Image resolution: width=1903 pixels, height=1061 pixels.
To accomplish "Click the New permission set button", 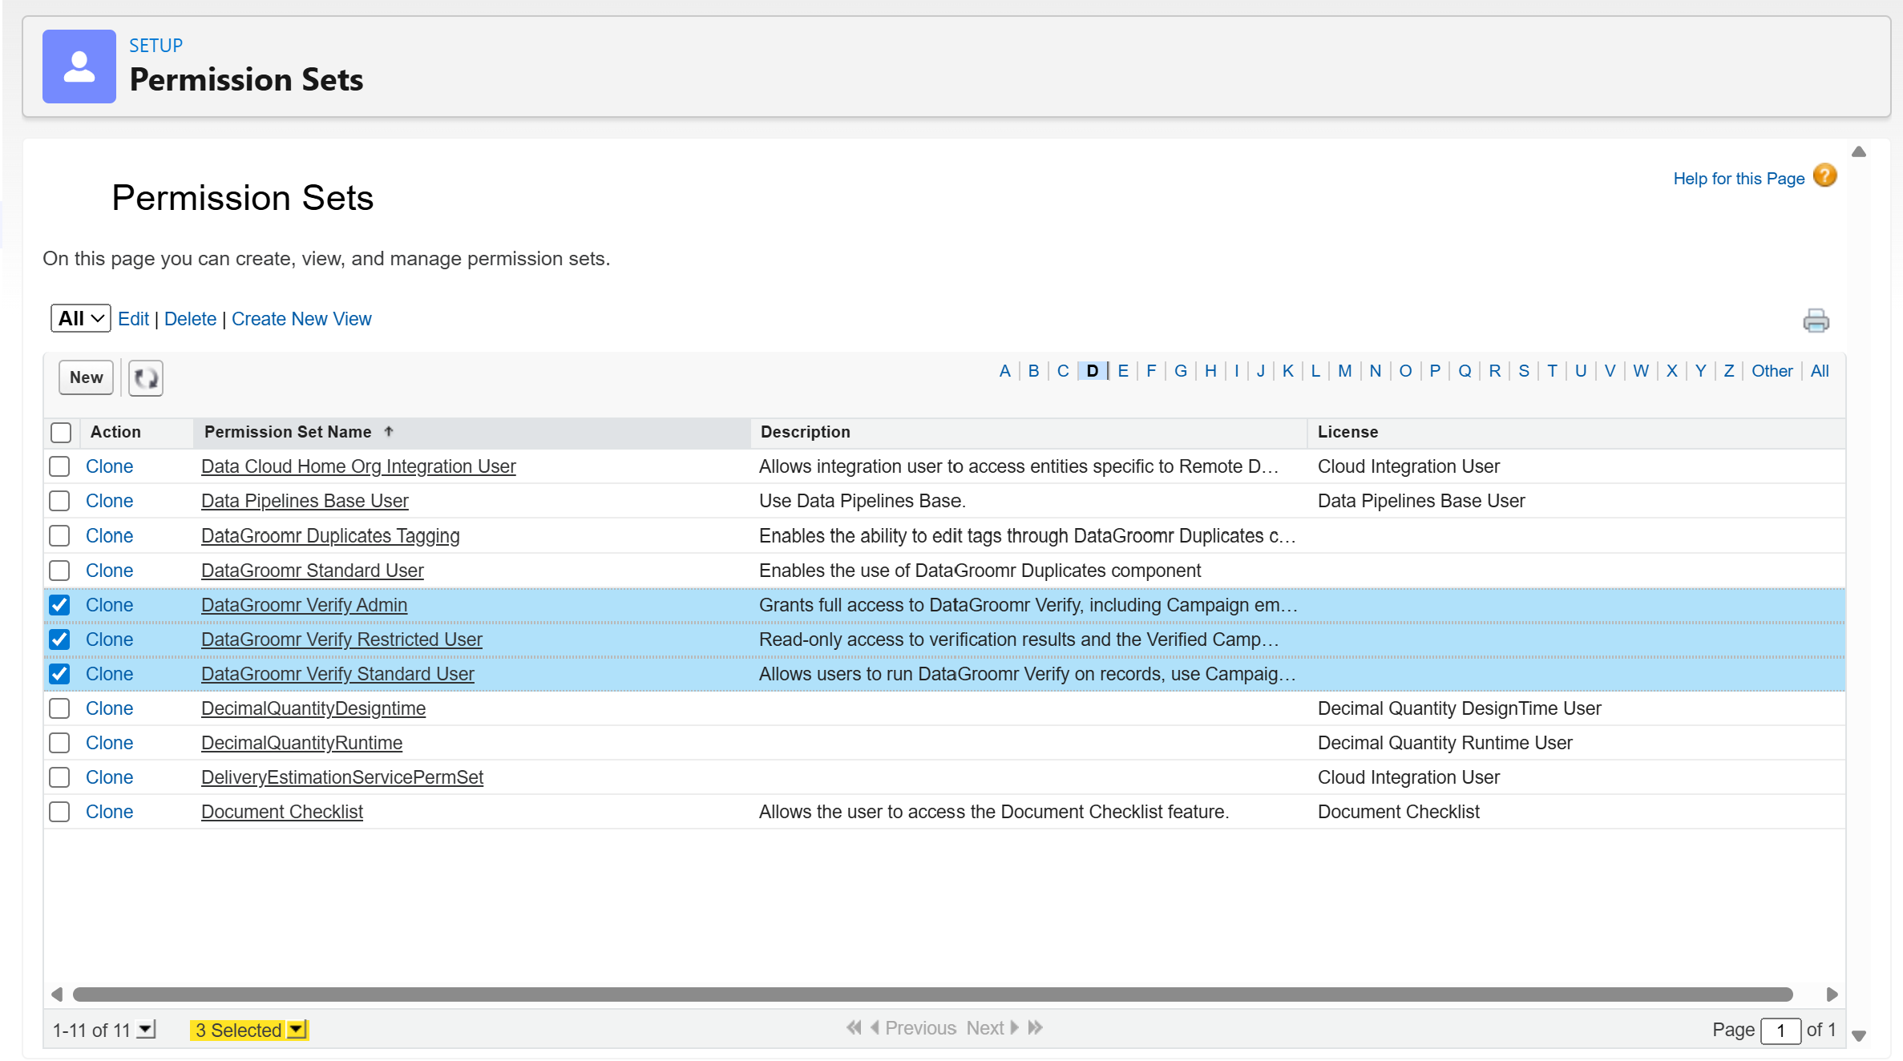I will coord(86,377).
